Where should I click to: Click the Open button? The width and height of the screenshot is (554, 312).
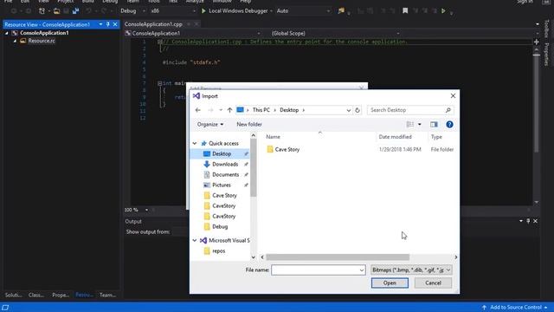[x=390, y=283]
